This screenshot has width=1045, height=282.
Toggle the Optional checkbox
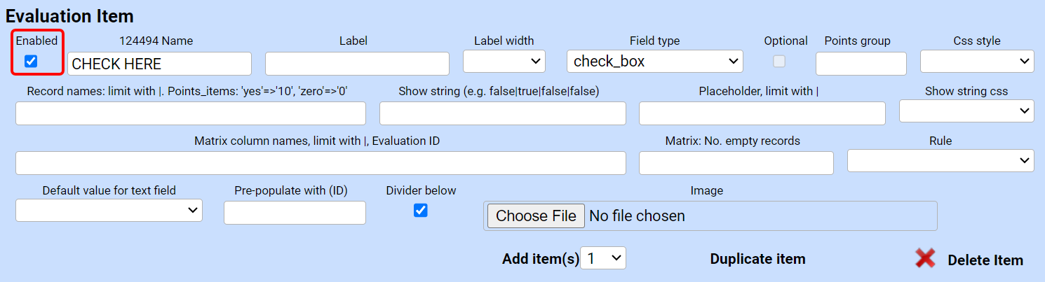pos(779,62)
